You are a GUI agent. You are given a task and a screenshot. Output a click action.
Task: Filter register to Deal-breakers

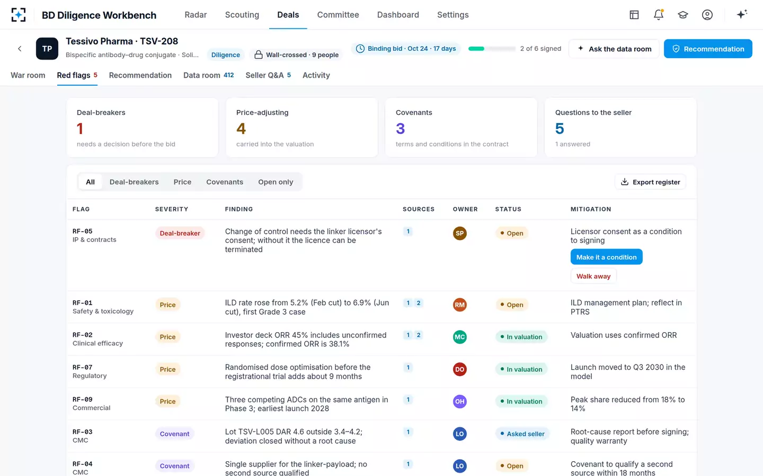(x=134, y=182)
